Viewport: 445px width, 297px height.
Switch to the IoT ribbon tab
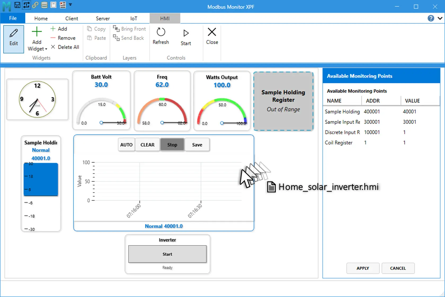pos(133,18)
